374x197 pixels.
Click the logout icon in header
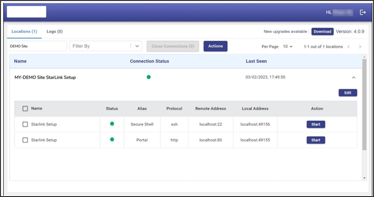click(363, 13)
